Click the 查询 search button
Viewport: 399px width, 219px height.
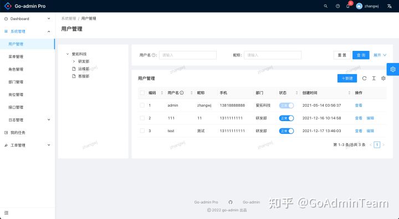[361, 55]
